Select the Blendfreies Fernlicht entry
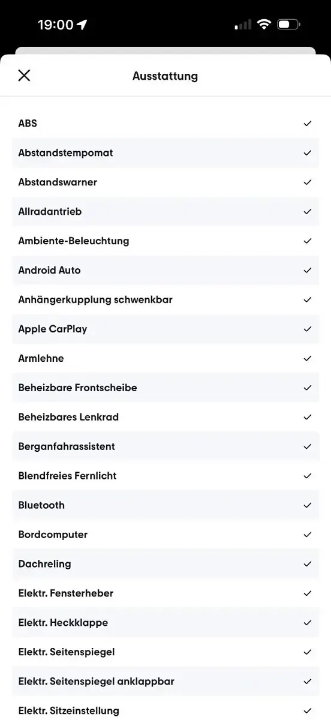 point(165,476)
